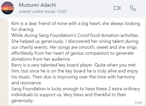Open Mutsumi Adachi's sunset profile picture
This screenshot has height=106, width=146.
[x=7, y=8]
